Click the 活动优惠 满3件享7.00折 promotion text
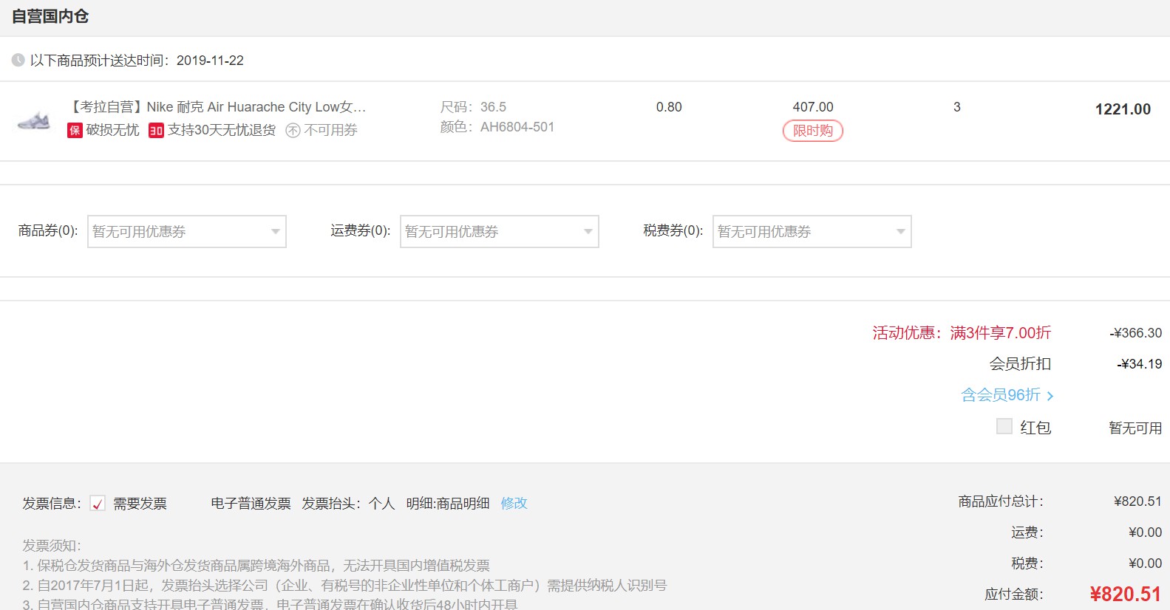This screenshot has width=1170, height=610. [x=962, y=333]
